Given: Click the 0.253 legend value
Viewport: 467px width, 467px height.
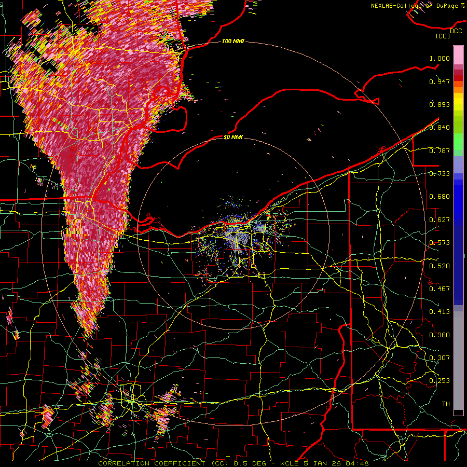Looking at the screenshot, I should pyautogui.click(x=439, y=381).
